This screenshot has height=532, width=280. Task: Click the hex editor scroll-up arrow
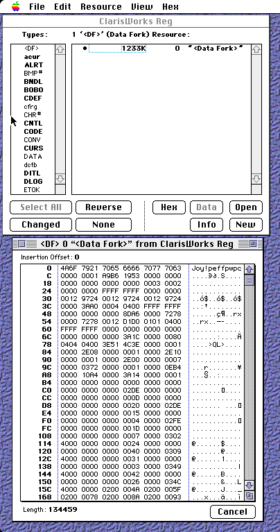249,269
